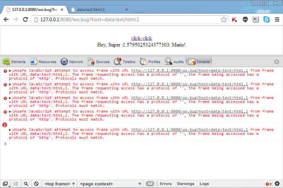Image resolution: width=283 pixels, height=188 pixels.
Task: Toggle the console drawer icon
Action: click(16, 184)
